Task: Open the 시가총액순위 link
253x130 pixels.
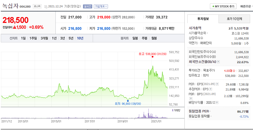Action: tap(198, 33)
